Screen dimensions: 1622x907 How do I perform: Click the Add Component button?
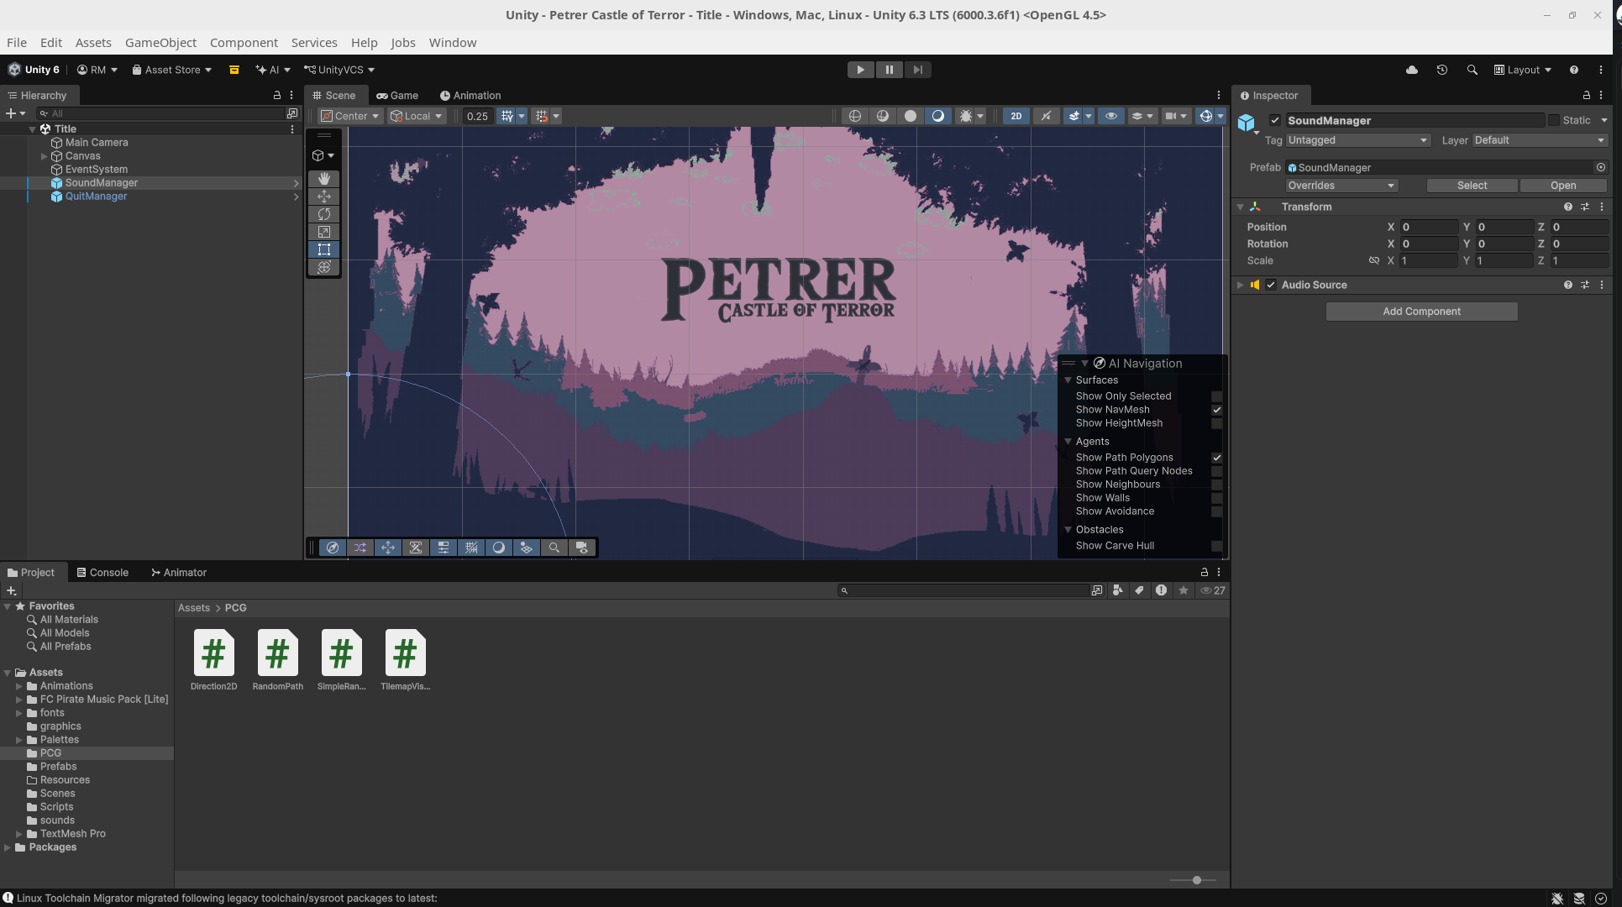pos(1421,312)
